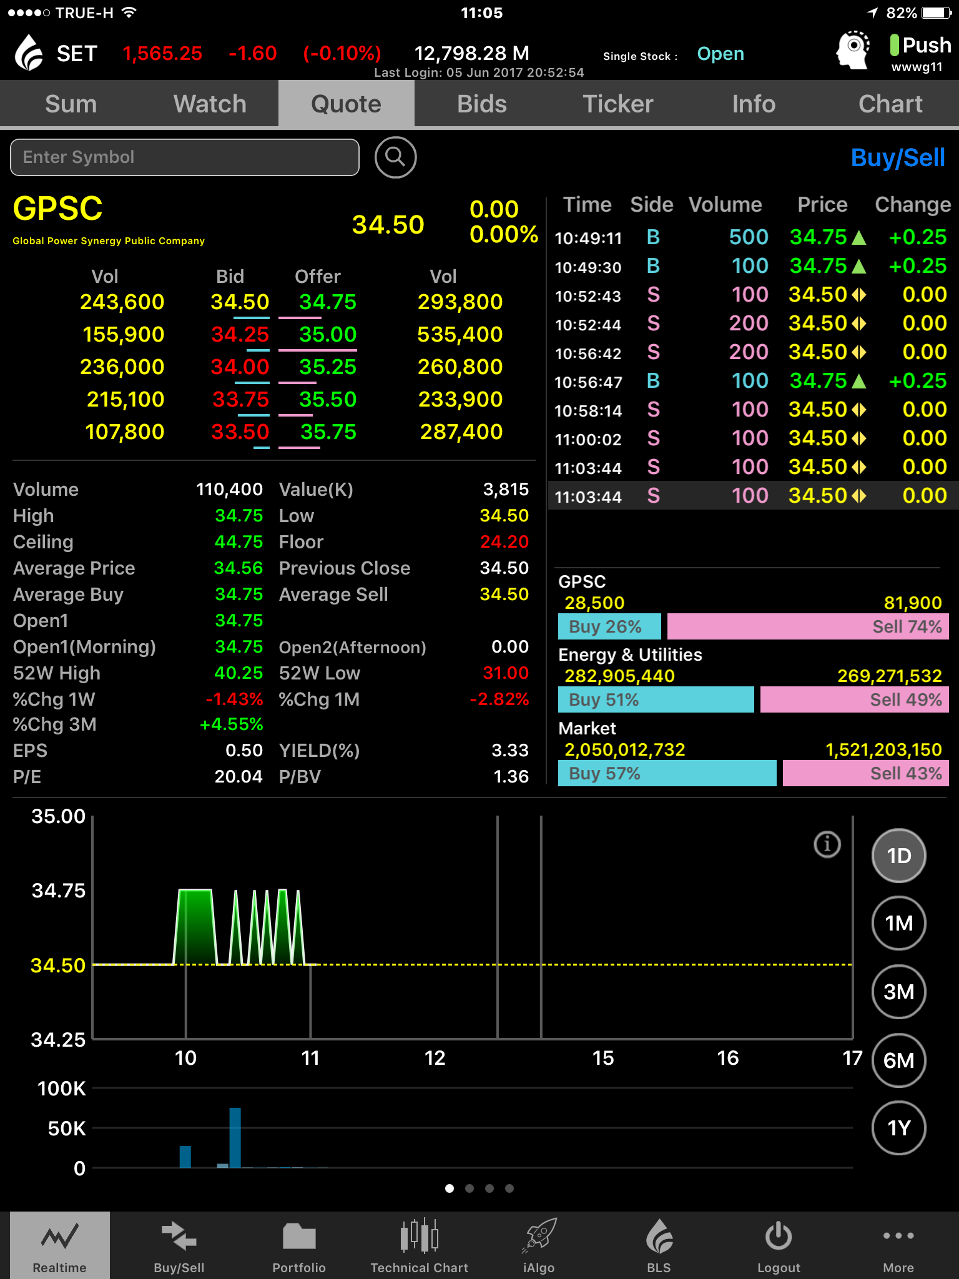Select the 1Y chart range
The image size is (959, 1279).
click(x=898, y=1128)
